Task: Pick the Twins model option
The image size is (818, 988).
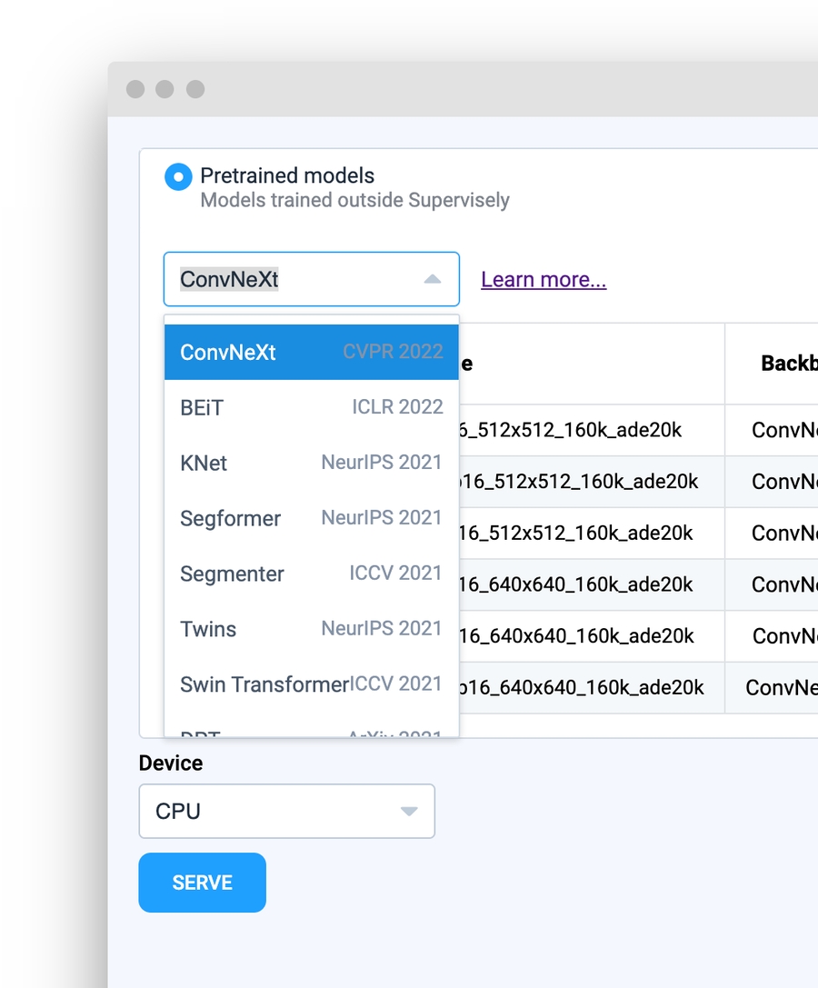Action: (x=311, y=630)
